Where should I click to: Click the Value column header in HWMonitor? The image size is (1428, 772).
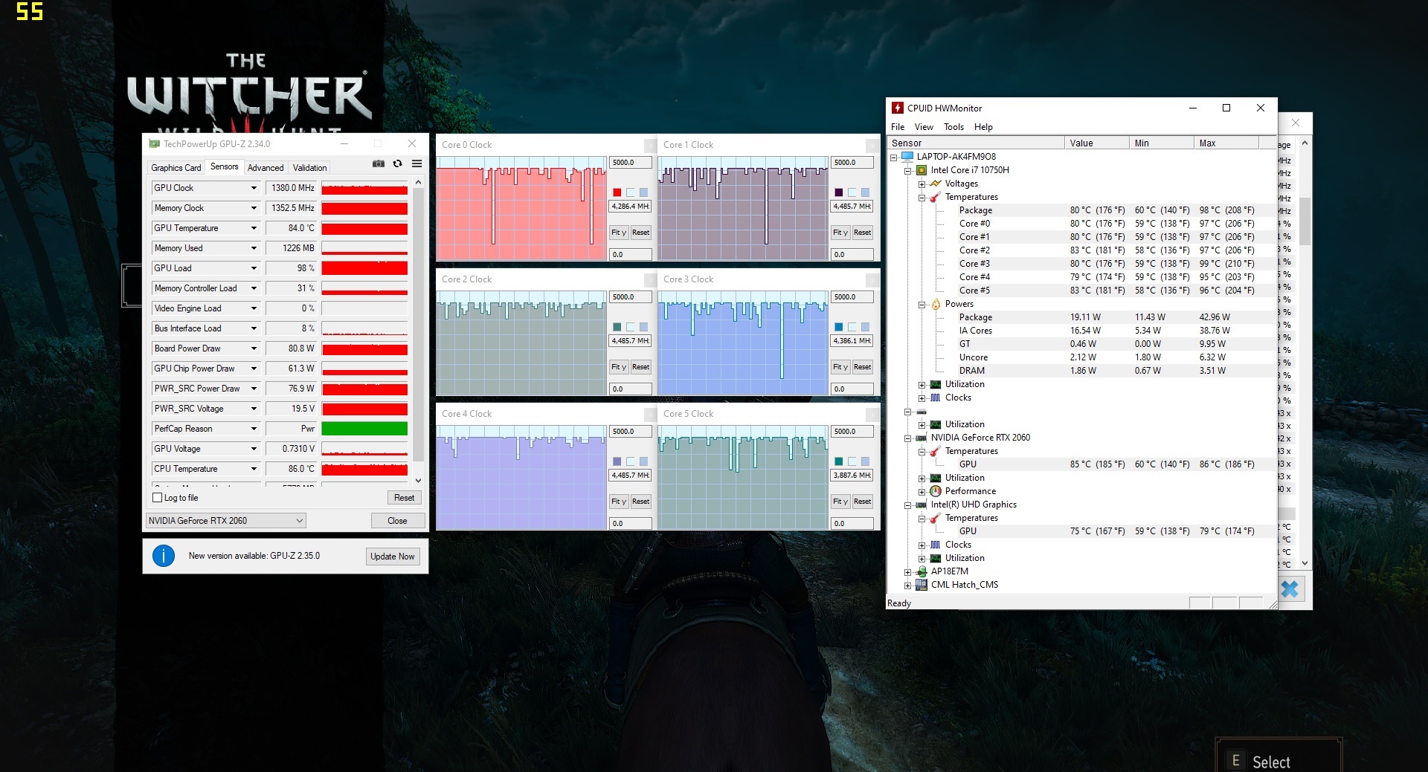click(1096, 143)
